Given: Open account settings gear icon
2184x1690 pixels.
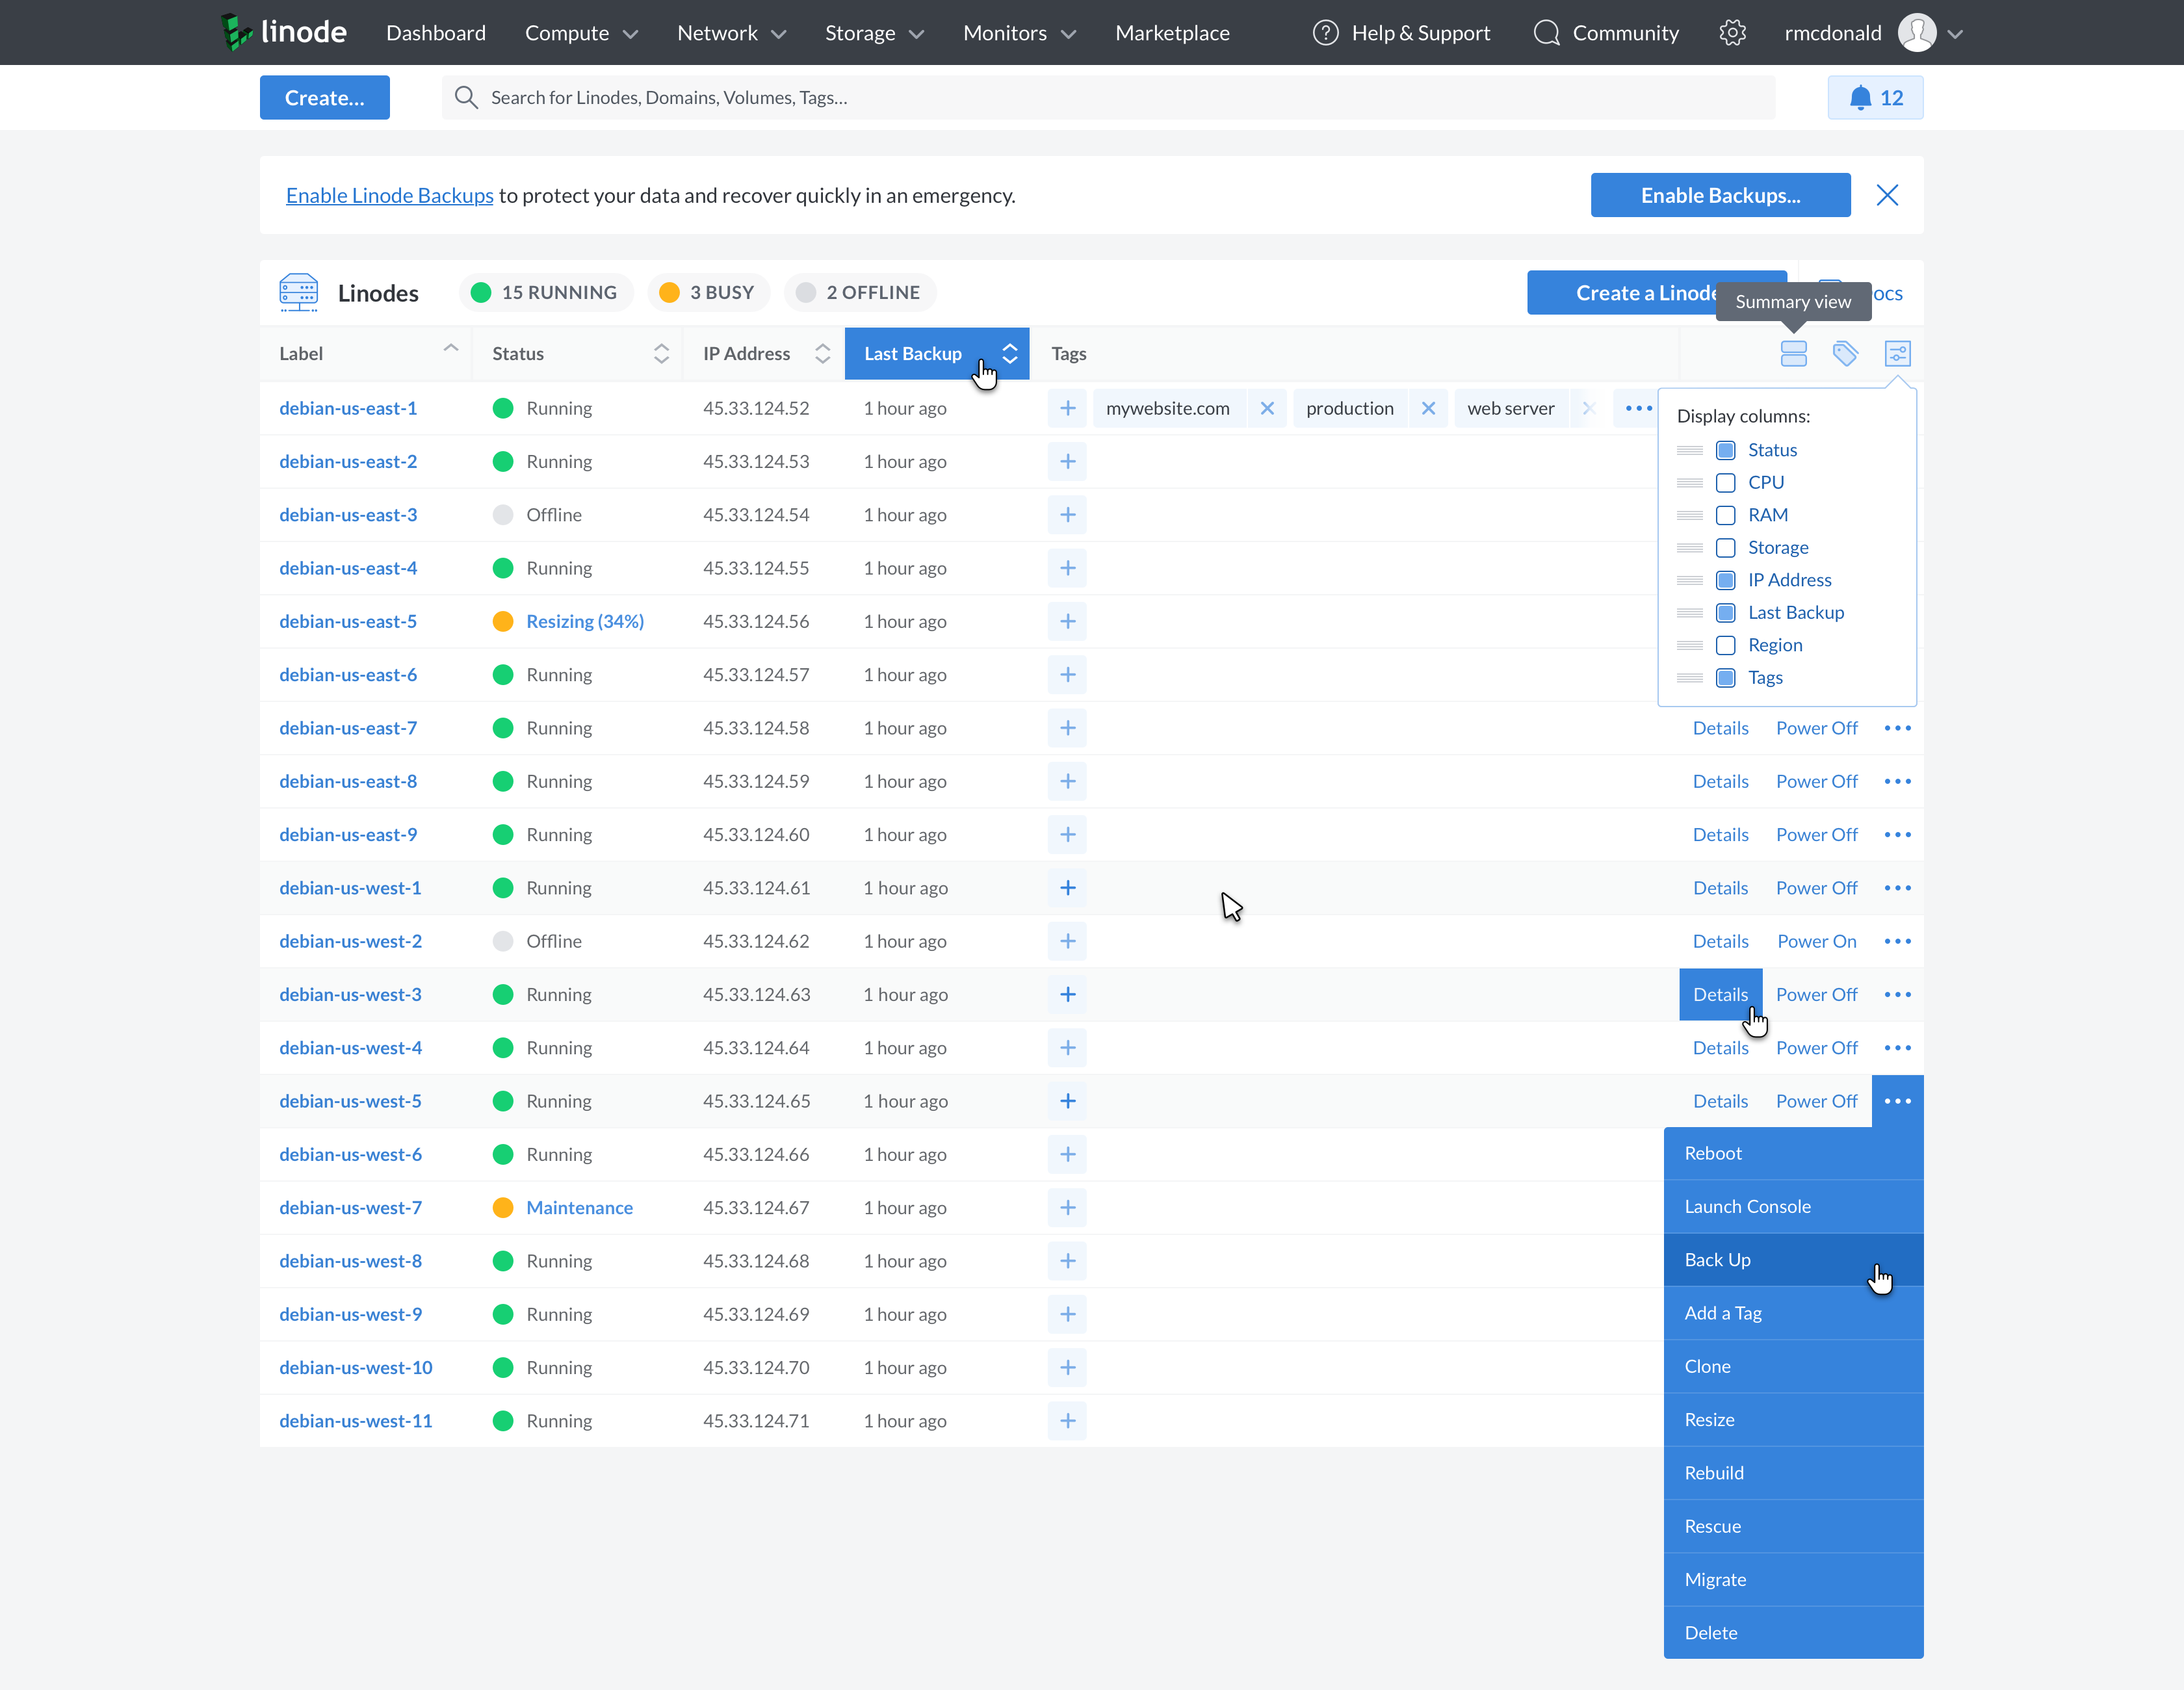Looking at the screenshot, I should point(1732,33).
